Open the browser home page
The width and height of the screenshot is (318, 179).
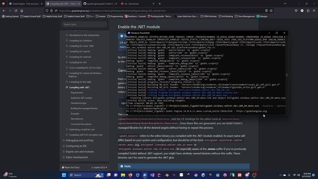pos(22,11)
